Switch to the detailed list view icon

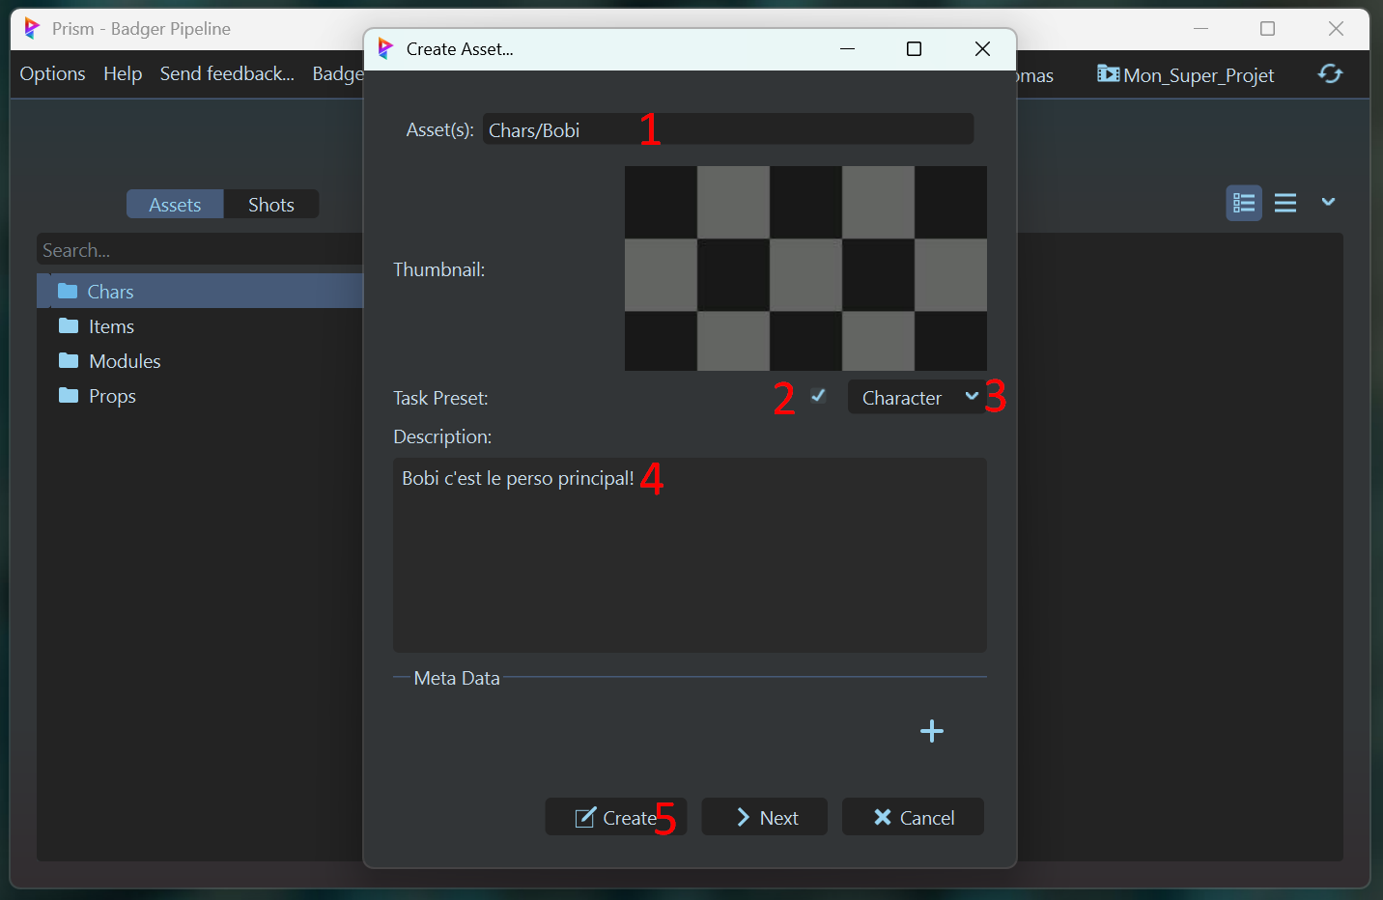coord(1244,203)
